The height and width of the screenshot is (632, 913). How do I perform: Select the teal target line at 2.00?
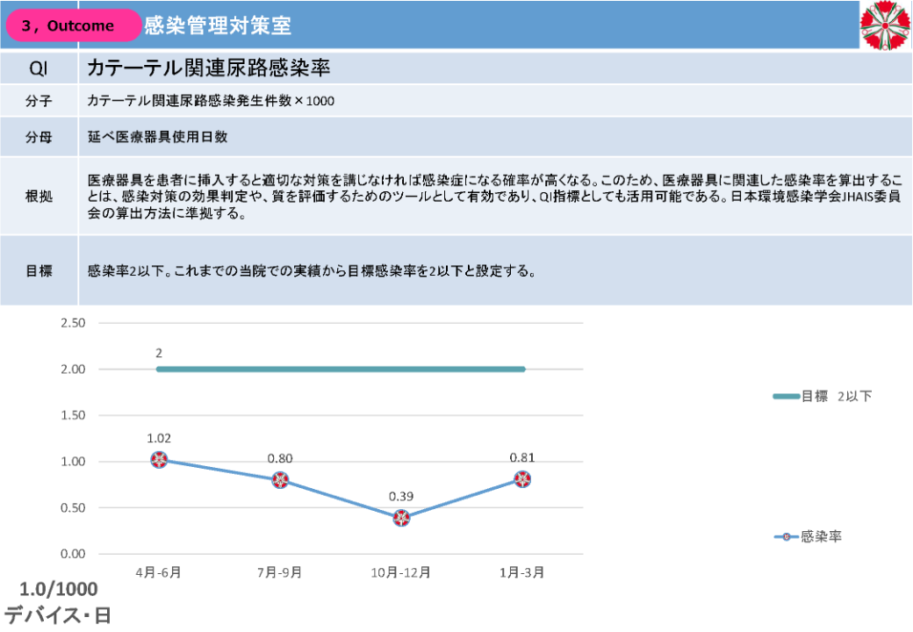point(341,370)
